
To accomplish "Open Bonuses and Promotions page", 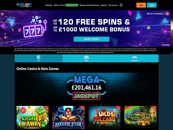I will [89, 5].
